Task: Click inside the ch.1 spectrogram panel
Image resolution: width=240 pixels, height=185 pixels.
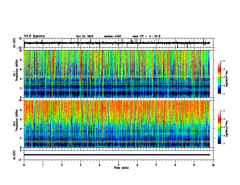Action: pyautogui.click(x=117, y=74)
